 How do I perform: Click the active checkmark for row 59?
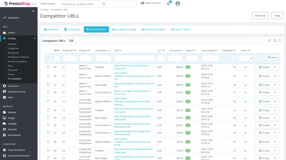(x=246, y=67)
